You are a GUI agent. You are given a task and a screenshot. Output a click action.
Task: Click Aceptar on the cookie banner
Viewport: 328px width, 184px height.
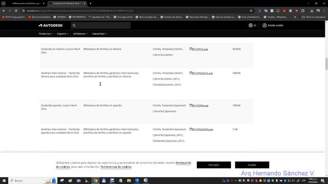(x=252, y=165)
